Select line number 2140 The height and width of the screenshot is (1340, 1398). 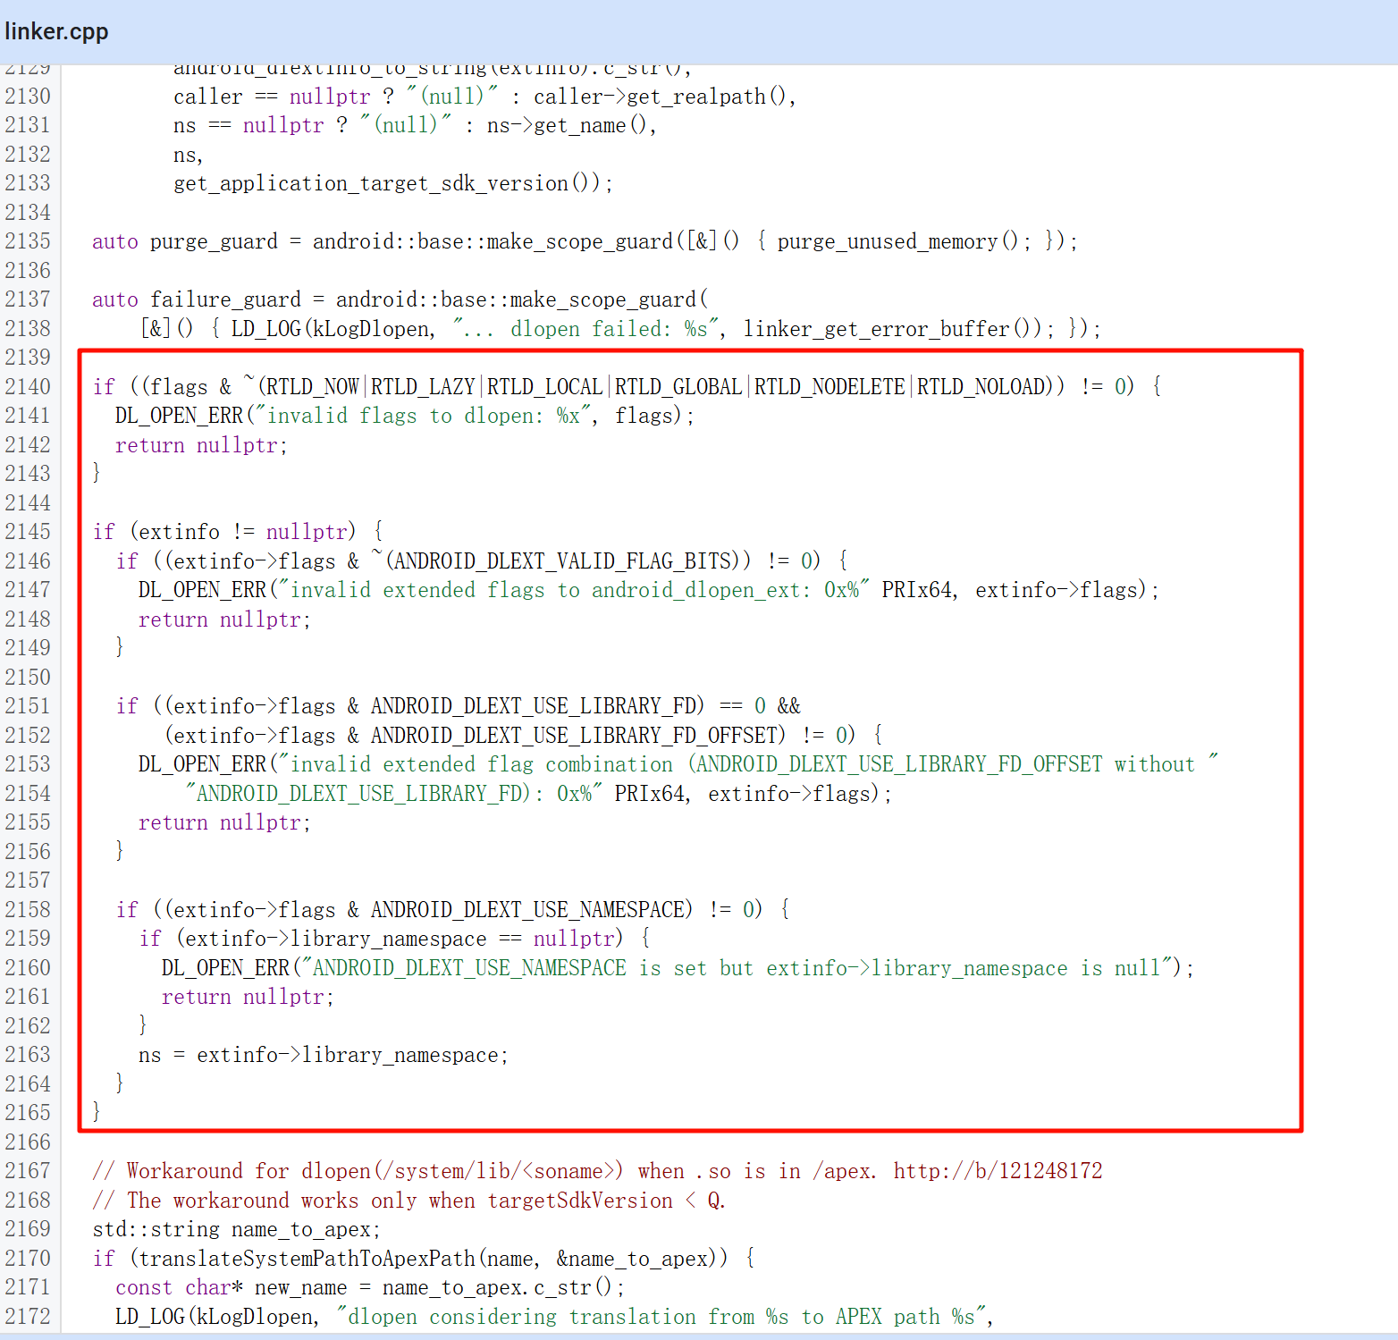point(28,386)
